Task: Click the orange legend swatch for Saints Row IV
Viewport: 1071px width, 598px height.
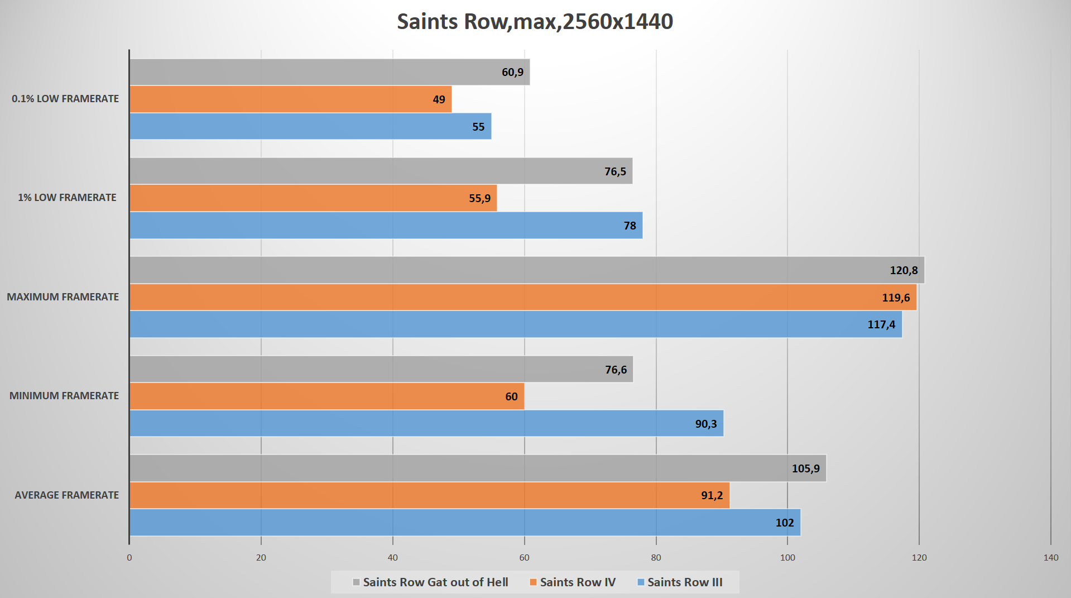Action: point(533,582)
